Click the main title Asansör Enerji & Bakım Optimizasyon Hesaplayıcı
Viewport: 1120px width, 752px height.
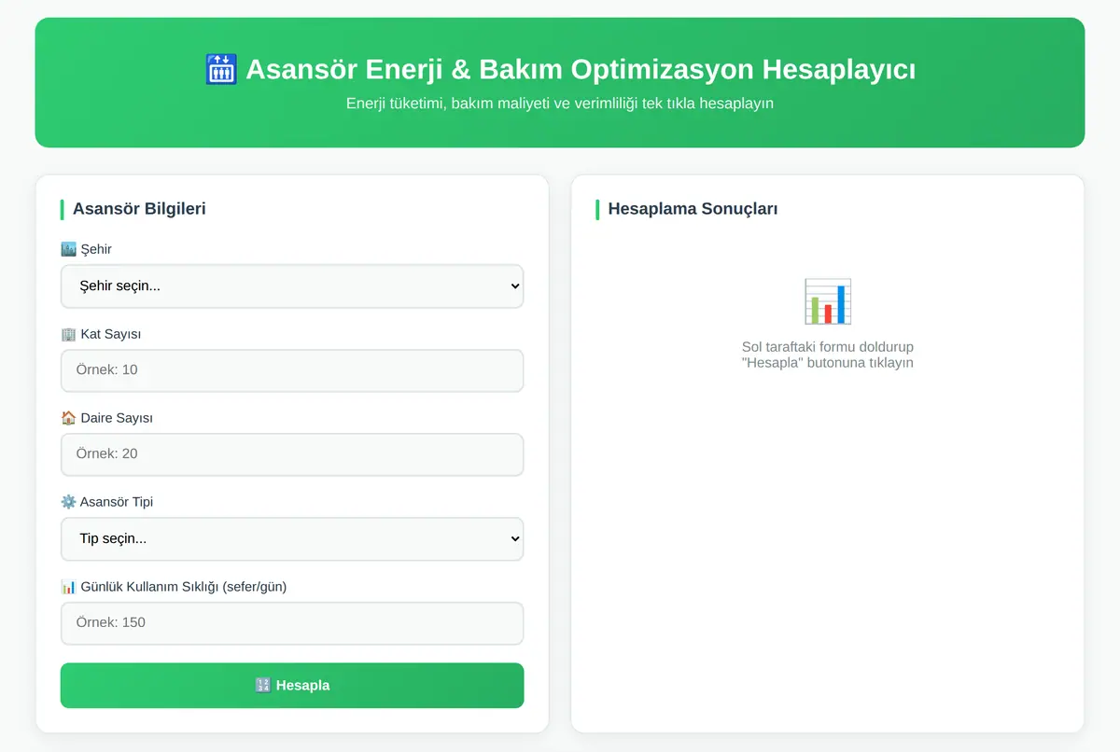coord(581,70)
